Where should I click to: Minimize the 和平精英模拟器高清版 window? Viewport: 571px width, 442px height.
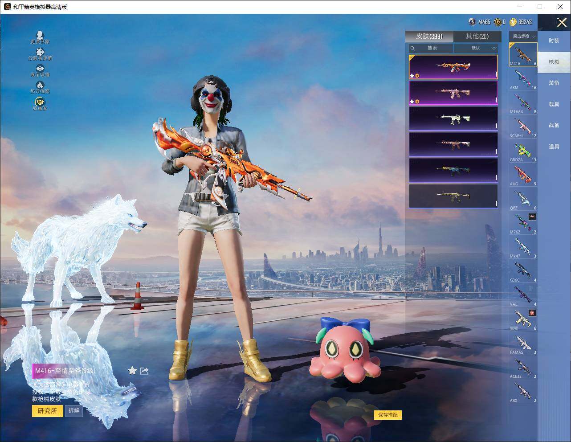[521, 7]
